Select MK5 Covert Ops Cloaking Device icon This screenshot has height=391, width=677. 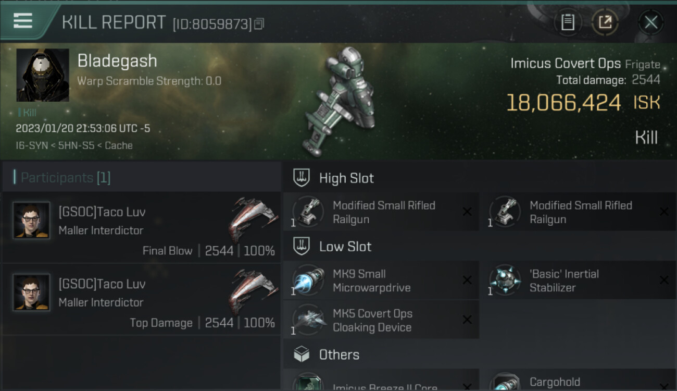[308, 320]
